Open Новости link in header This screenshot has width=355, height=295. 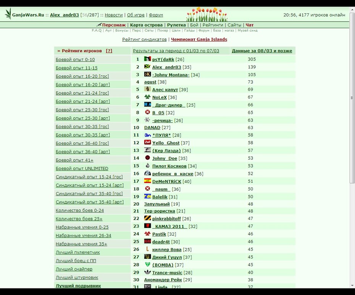(114, 15)
